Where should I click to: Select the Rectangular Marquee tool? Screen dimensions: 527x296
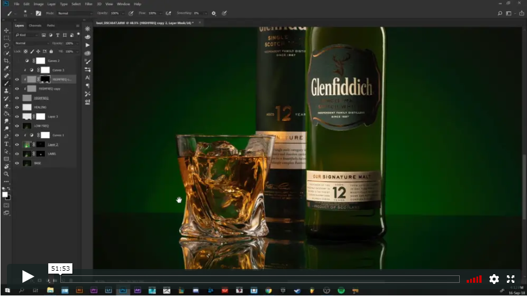[6, 38]
